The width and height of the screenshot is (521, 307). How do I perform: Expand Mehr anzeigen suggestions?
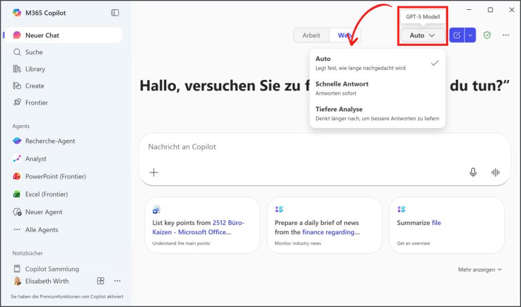(x=480, y=269)
